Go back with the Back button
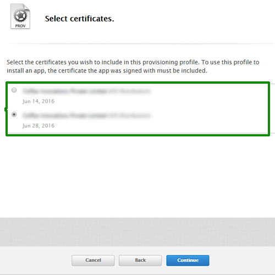This screenshot has height=275, width=275. coord(140,260)
